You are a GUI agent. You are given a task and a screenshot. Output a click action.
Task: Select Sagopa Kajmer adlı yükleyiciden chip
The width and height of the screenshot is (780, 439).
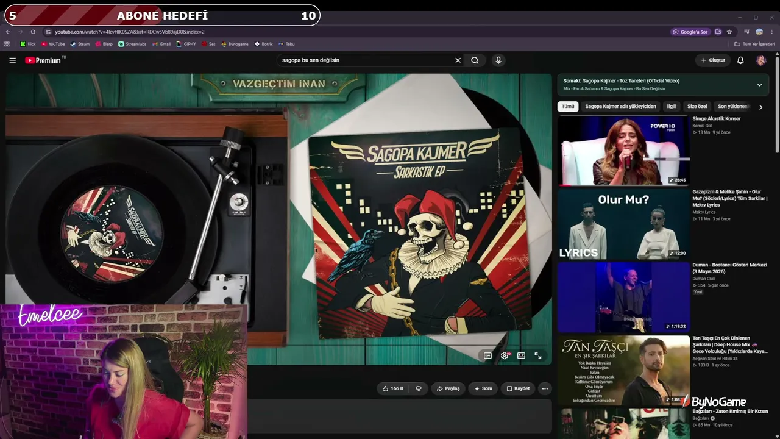(620, 107)
